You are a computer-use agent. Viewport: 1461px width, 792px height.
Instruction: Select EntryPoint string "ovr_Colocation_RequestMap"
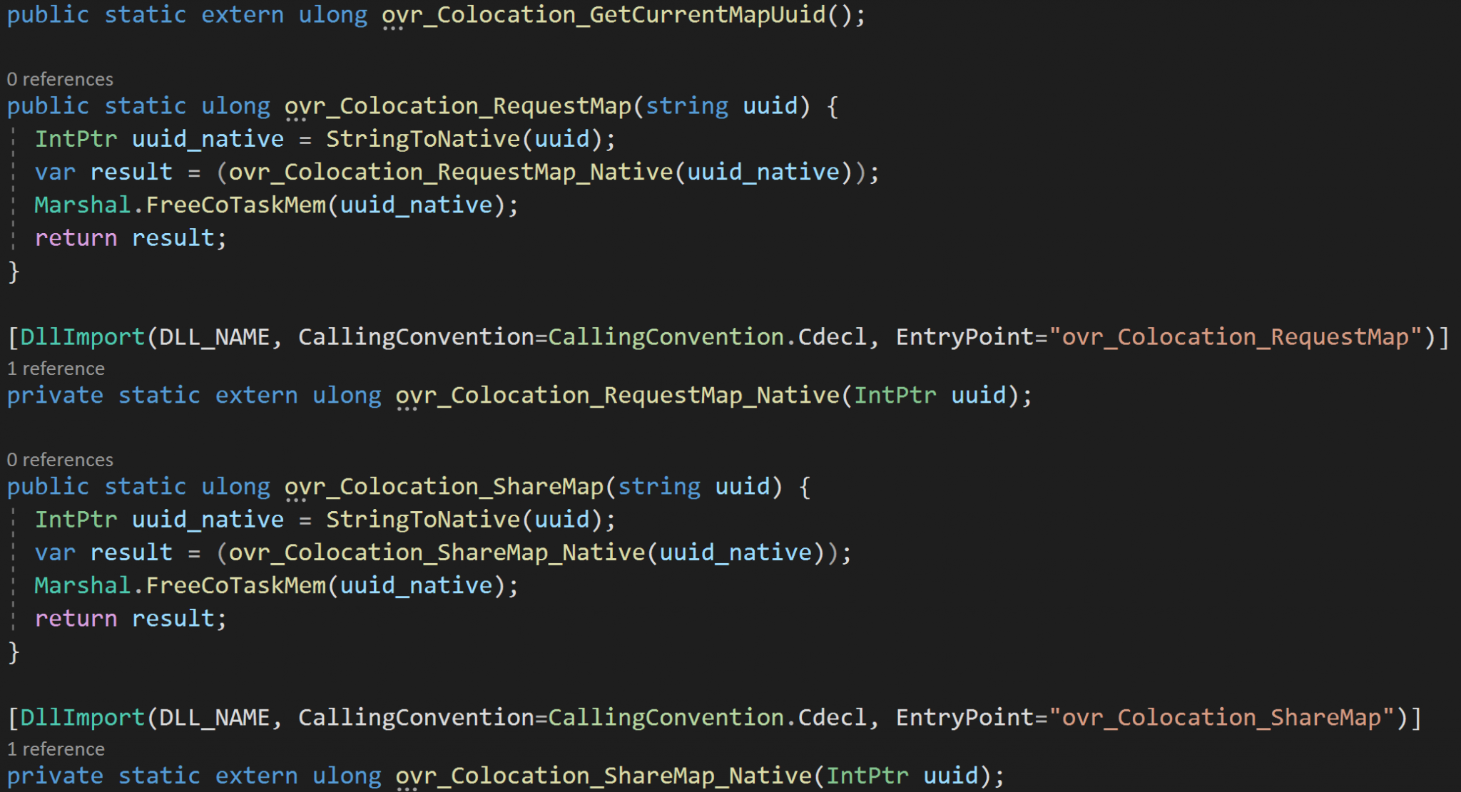coord(1243,337)
